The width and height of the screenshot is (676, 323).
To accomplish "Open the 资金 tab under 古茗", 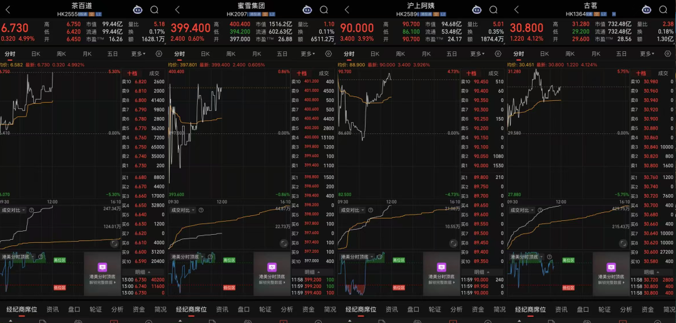I will (646, 309).
